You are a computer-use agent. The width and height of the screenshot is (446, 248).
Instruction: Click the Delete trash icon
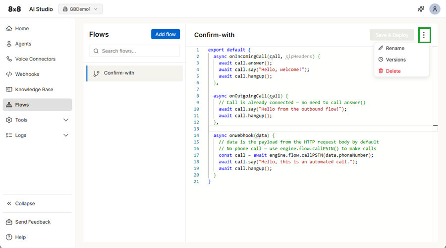coord(381,71)
